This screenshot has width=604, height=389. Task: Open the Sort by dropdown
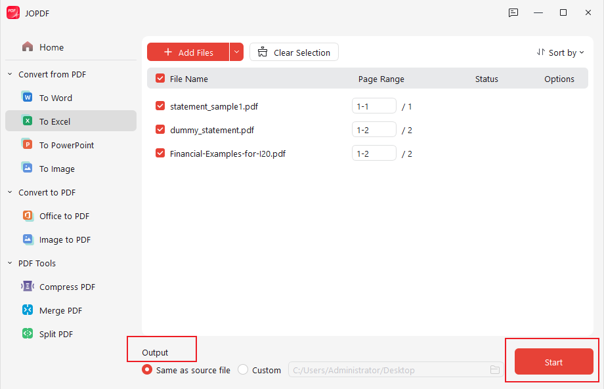pos(560,52)
